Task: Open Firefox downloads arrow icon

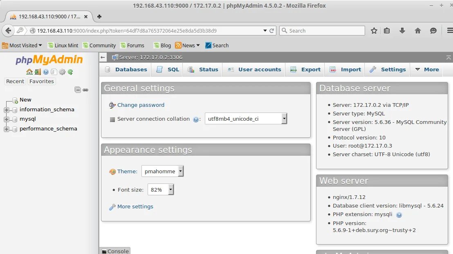Action: [402, 31]
